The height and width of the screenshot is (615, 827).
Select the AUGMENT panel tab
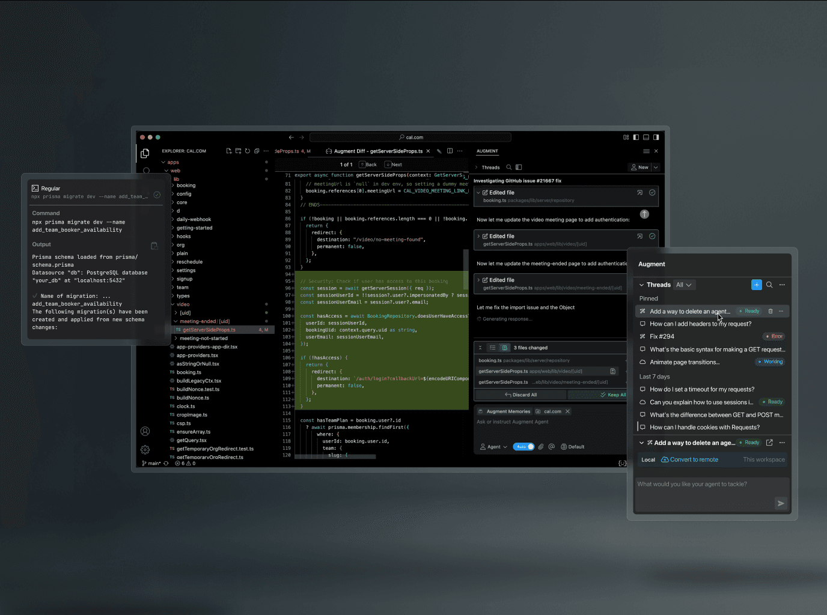click(487, 151)
